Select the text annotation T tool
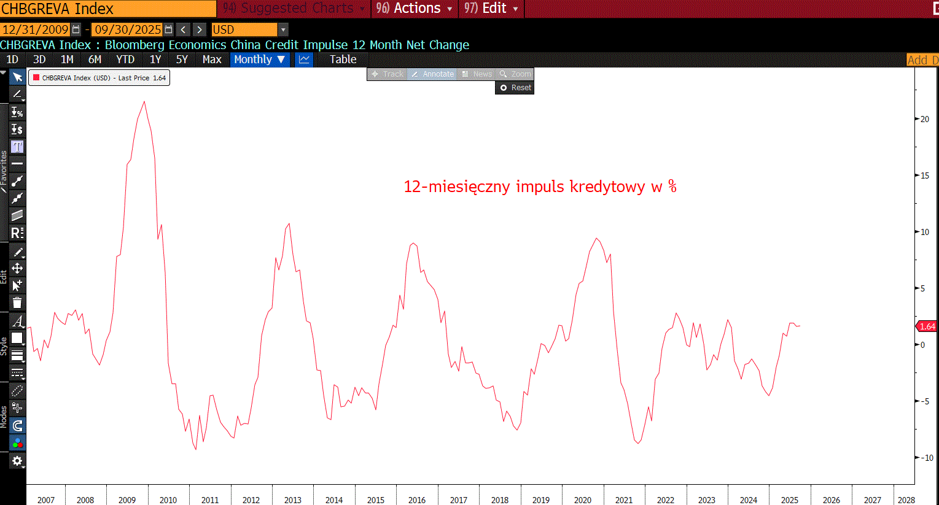Screen dimensions: 939x505 coord(17,147)
